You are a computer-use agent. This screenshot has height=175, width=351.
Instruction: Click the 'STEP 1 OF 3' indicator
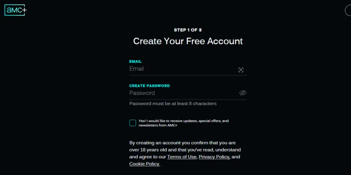click(x=188, y=30)
